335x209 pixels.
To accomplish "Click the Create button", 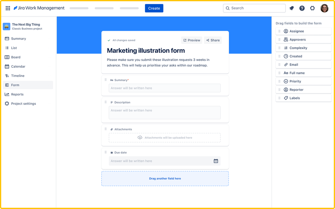I will (x=154, y=8).
